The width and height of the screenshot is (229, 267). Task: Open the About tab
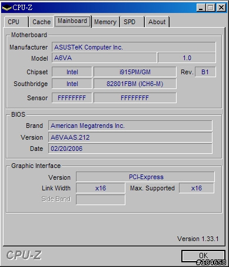(157, 22)
